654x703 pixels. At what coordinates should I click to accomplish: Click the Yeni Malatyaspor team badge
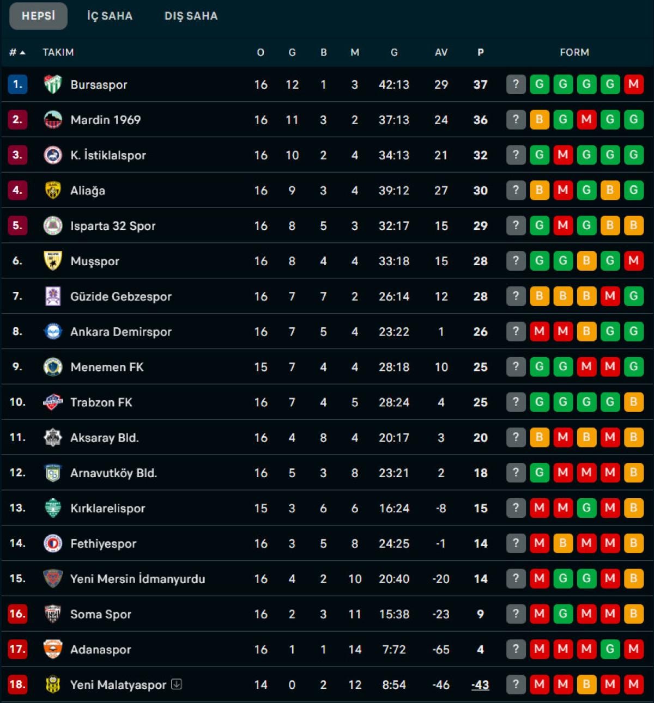click(53, 685)
